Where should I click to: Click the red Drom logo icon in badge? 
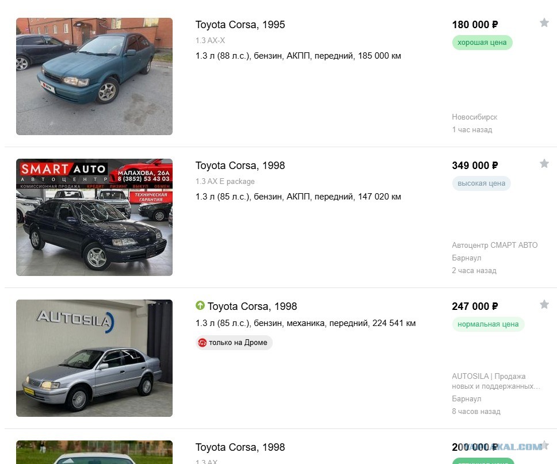click(x=202, y=343)
